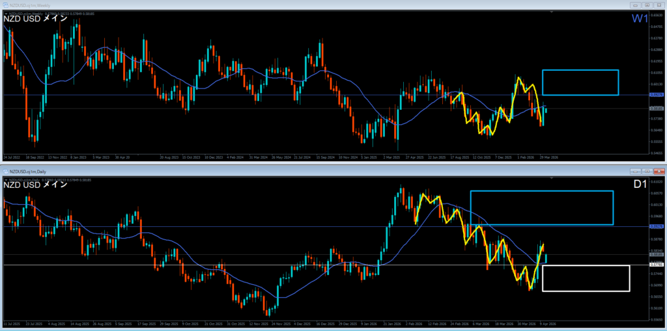This screenshot has height=331, width=667.
Task: Select the blue rectangle on Weekly chart
Action: (x=580, y=83)
